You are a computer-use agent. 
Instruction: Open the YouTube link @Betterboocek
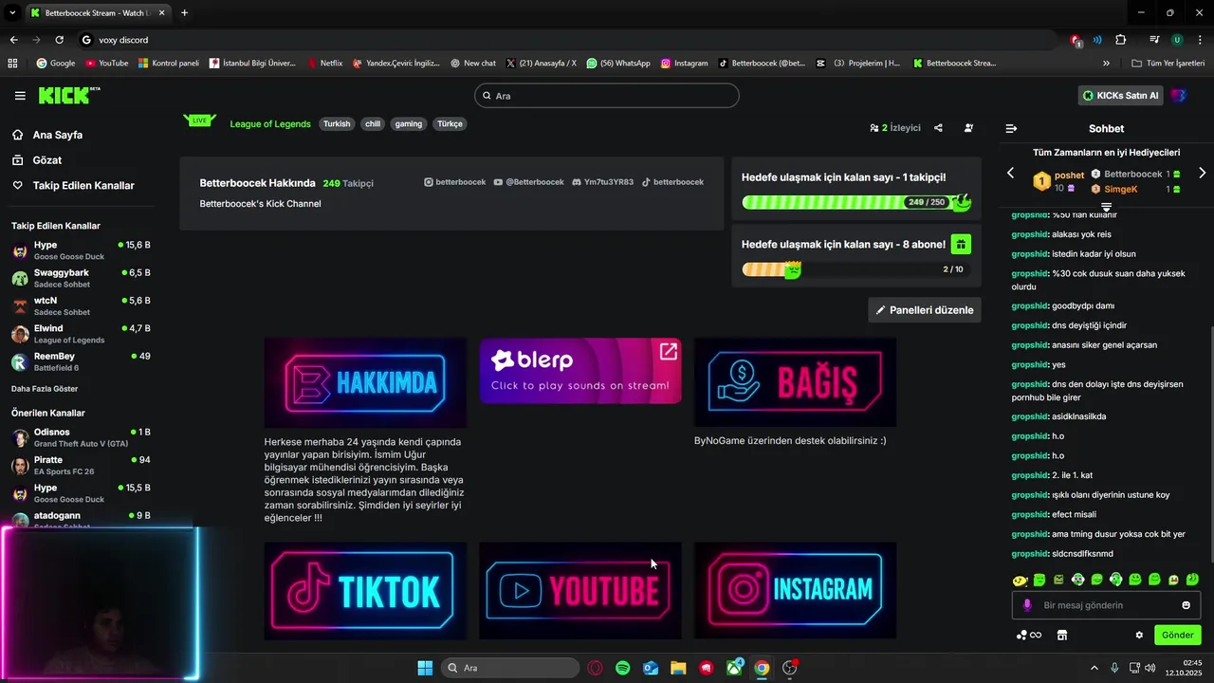tap(528, 182)
